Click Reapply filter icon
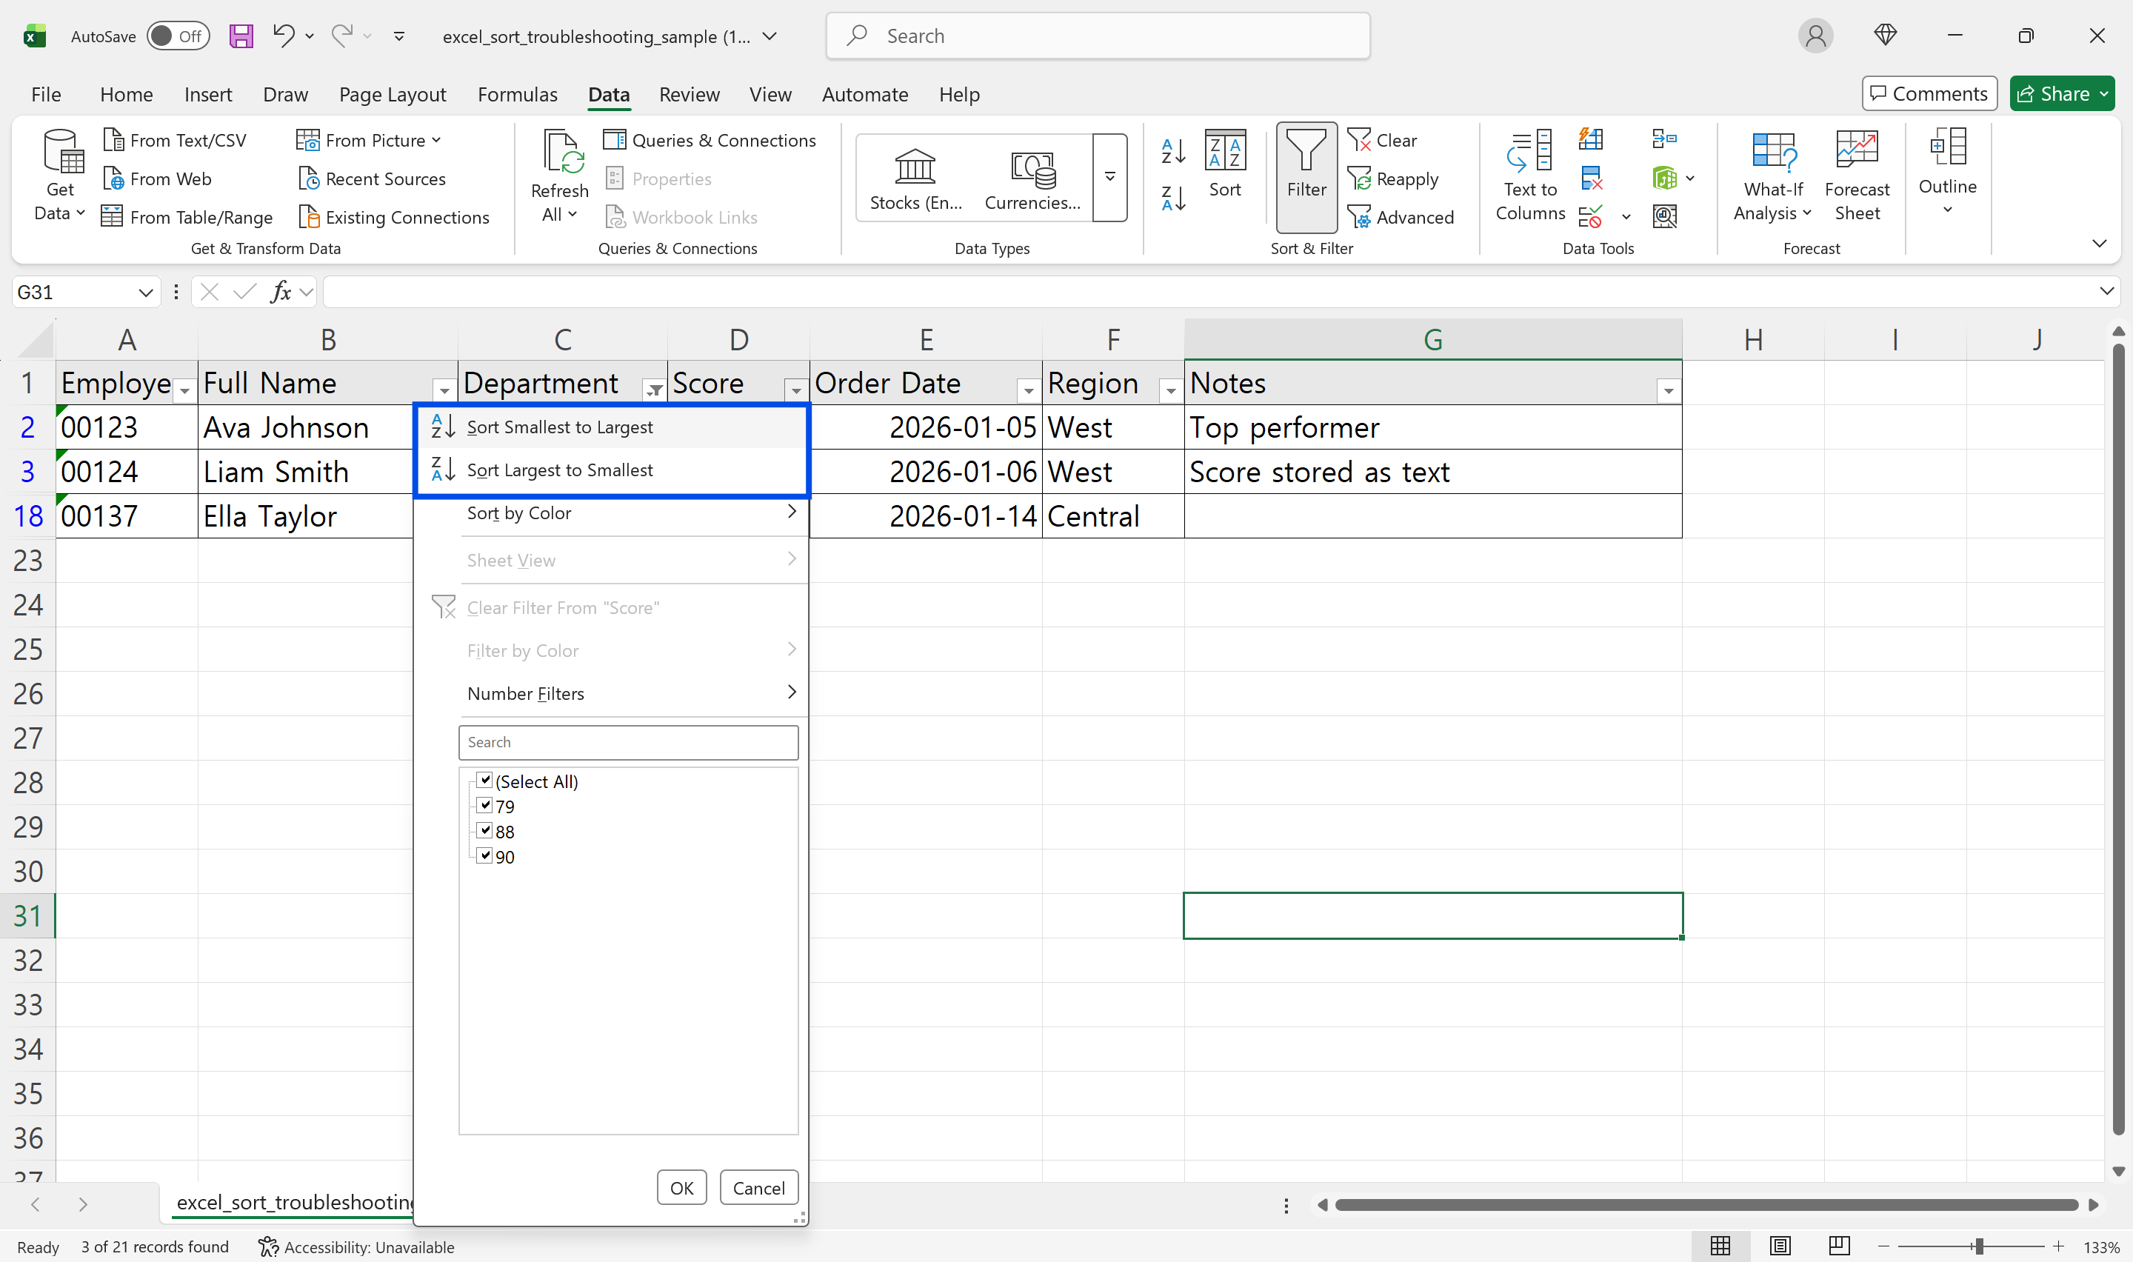 (x=1358, y=179)
